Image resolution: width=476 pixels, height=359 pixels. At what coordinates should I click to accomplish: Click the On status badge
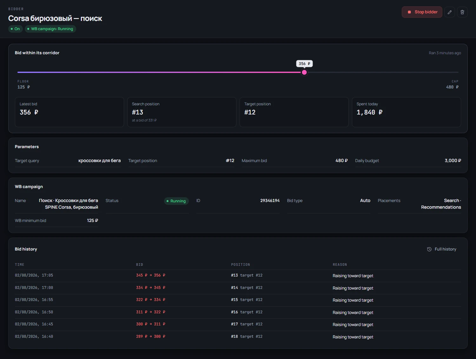click(15, 29)
